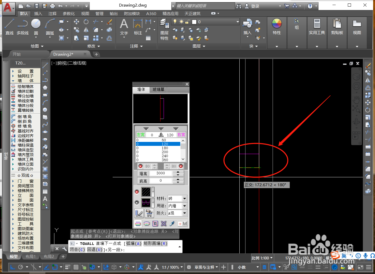Open 图层特性 layer properties
375x274 pixels.
coord(164,29)
